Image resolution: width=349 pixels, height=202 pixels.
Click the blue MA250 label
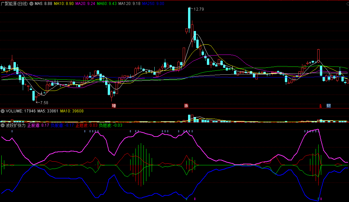[153, 4]
